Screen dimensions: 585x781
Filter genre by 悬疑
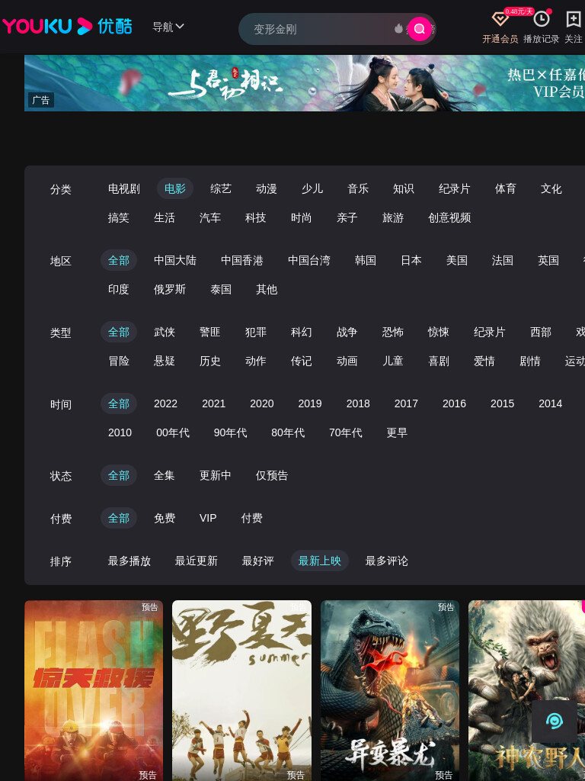coord(165,361)
